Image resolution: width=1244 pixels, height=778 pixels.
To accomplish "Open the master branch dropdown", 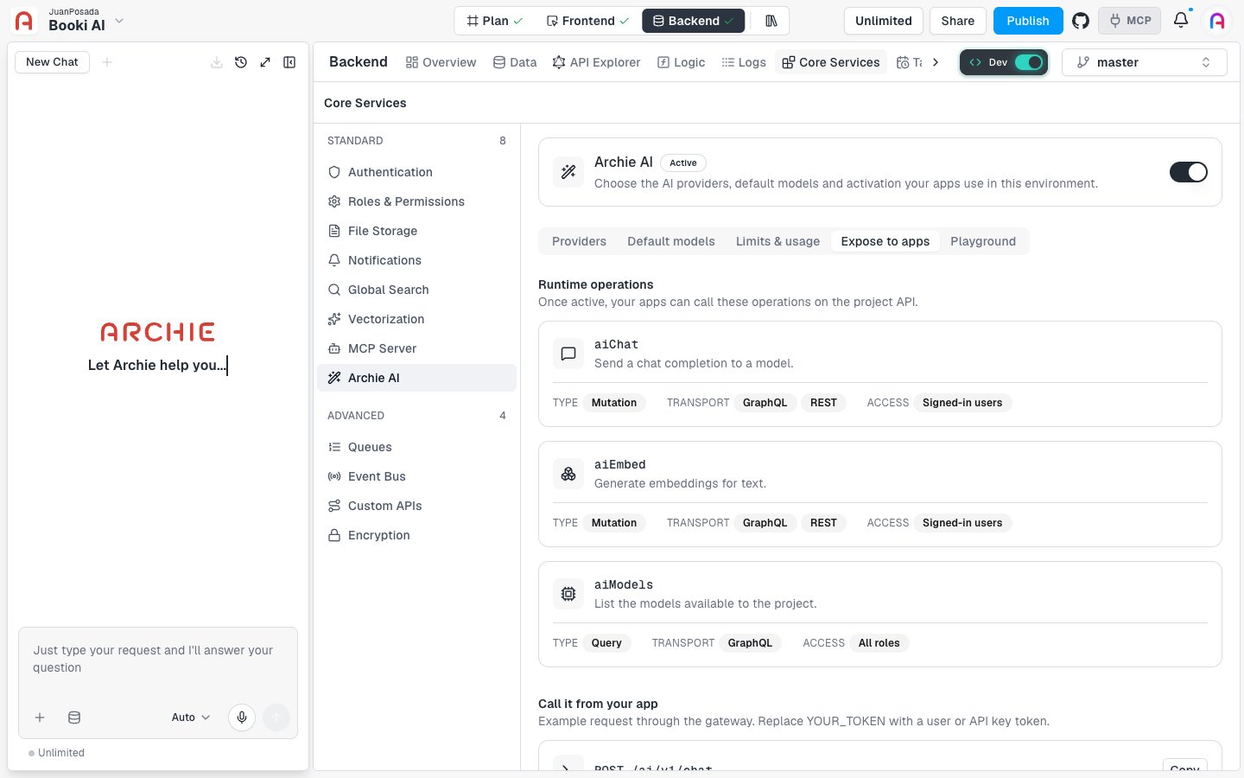I will pyautogui.click(x=1144, y=62).
